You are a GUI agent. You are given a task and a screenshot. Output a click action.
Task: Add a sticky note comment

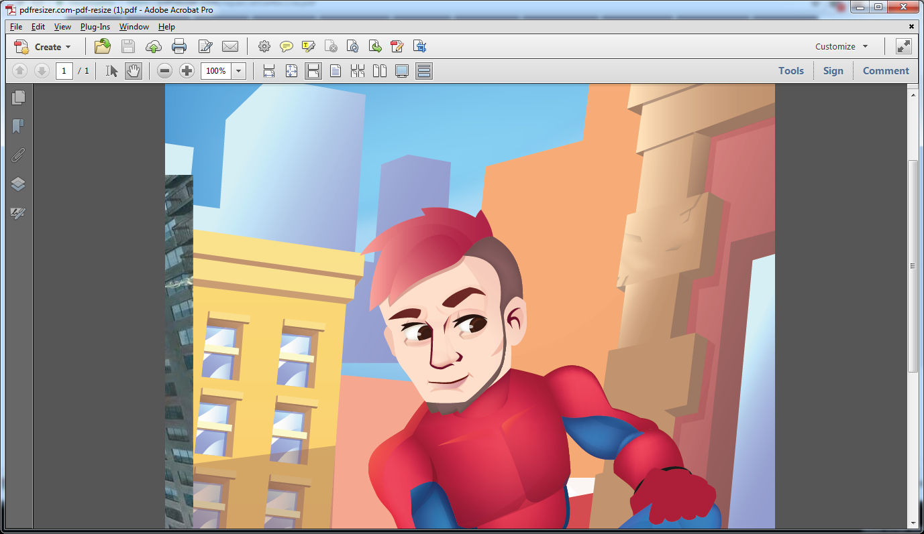point(287,46)
